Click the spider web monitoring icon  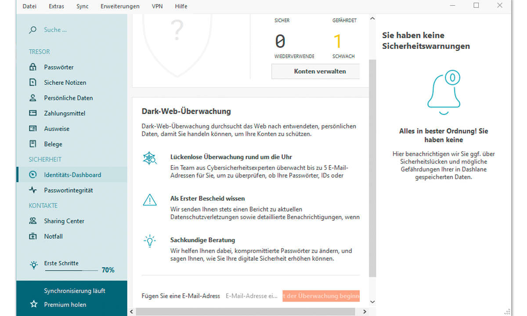(x=150, y=158)
